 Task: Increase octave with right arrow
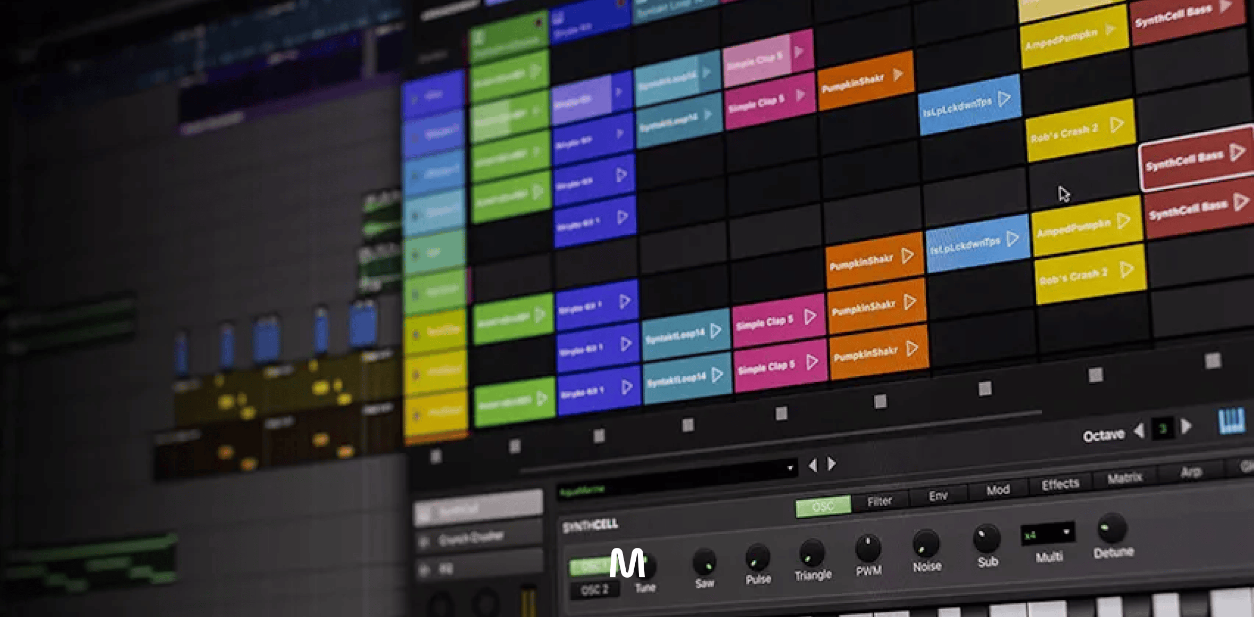click(x=1186, y=426)
